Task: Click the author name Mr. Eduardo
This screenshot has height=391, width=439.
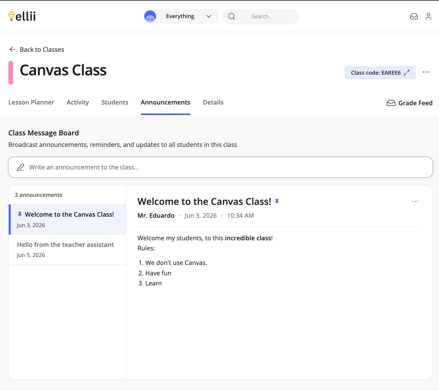Action: [x=156, y=216]
